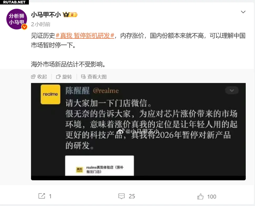Click the 收起 collapse icon
255x206 pixels.
(x=33, y=77)
